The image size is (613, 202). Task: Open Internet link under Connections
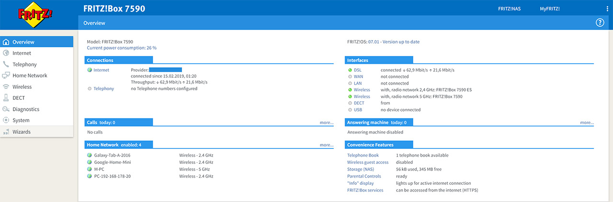(102, 70)
